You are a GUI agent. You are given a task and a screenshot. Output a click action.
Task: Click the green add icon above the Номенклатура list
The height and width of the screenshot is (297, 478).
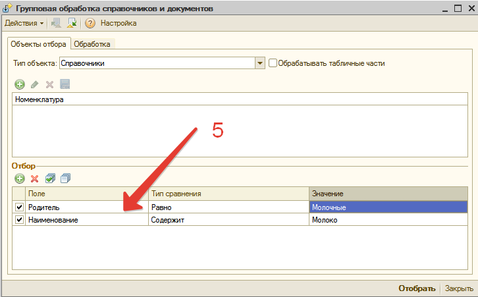pos(19,84)
